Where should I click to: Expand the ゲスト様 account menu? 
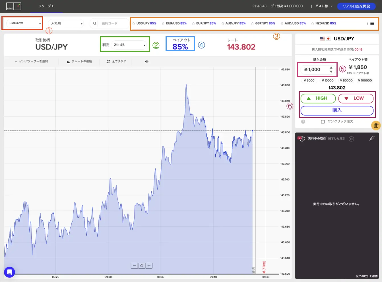(324, 6)
